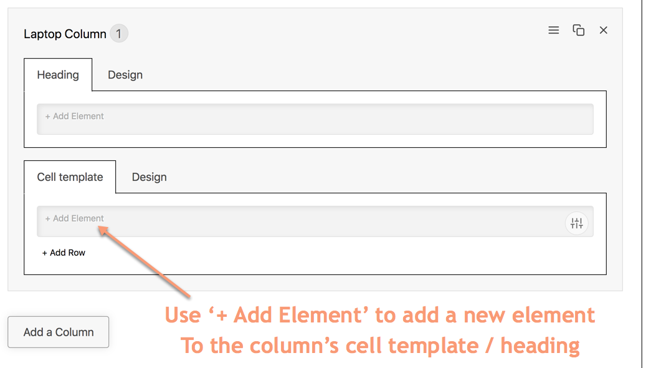Switch to the Heading tab

(58, 75)
